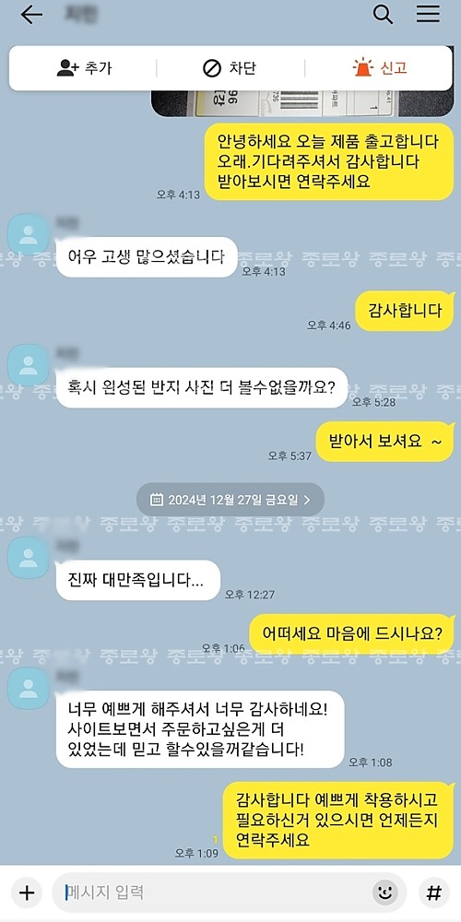
Task: Add this contact with 추가 button
Action: (x=84, y=68)
